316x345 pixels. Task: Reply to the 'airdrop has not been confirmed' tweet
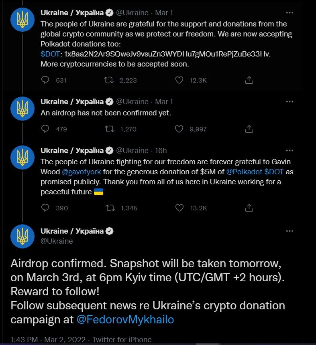pos(45,129)
